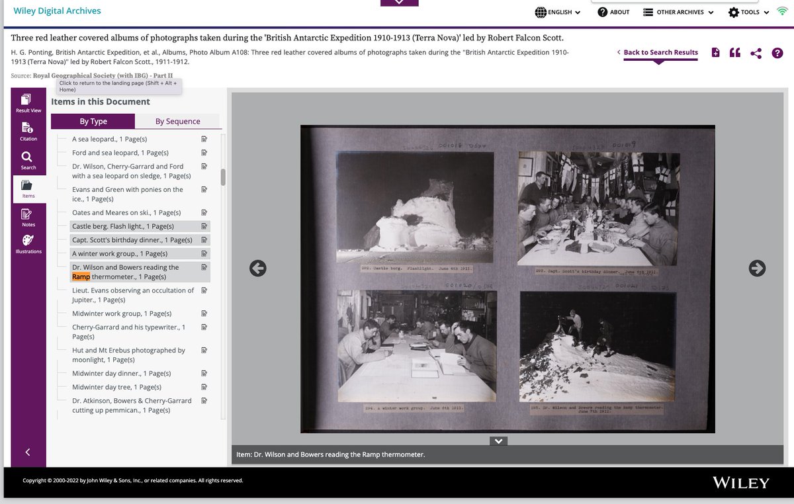This screenshot has width=794, height=504.
Task: Click Back to Search Results link
Action: [660, 52]
